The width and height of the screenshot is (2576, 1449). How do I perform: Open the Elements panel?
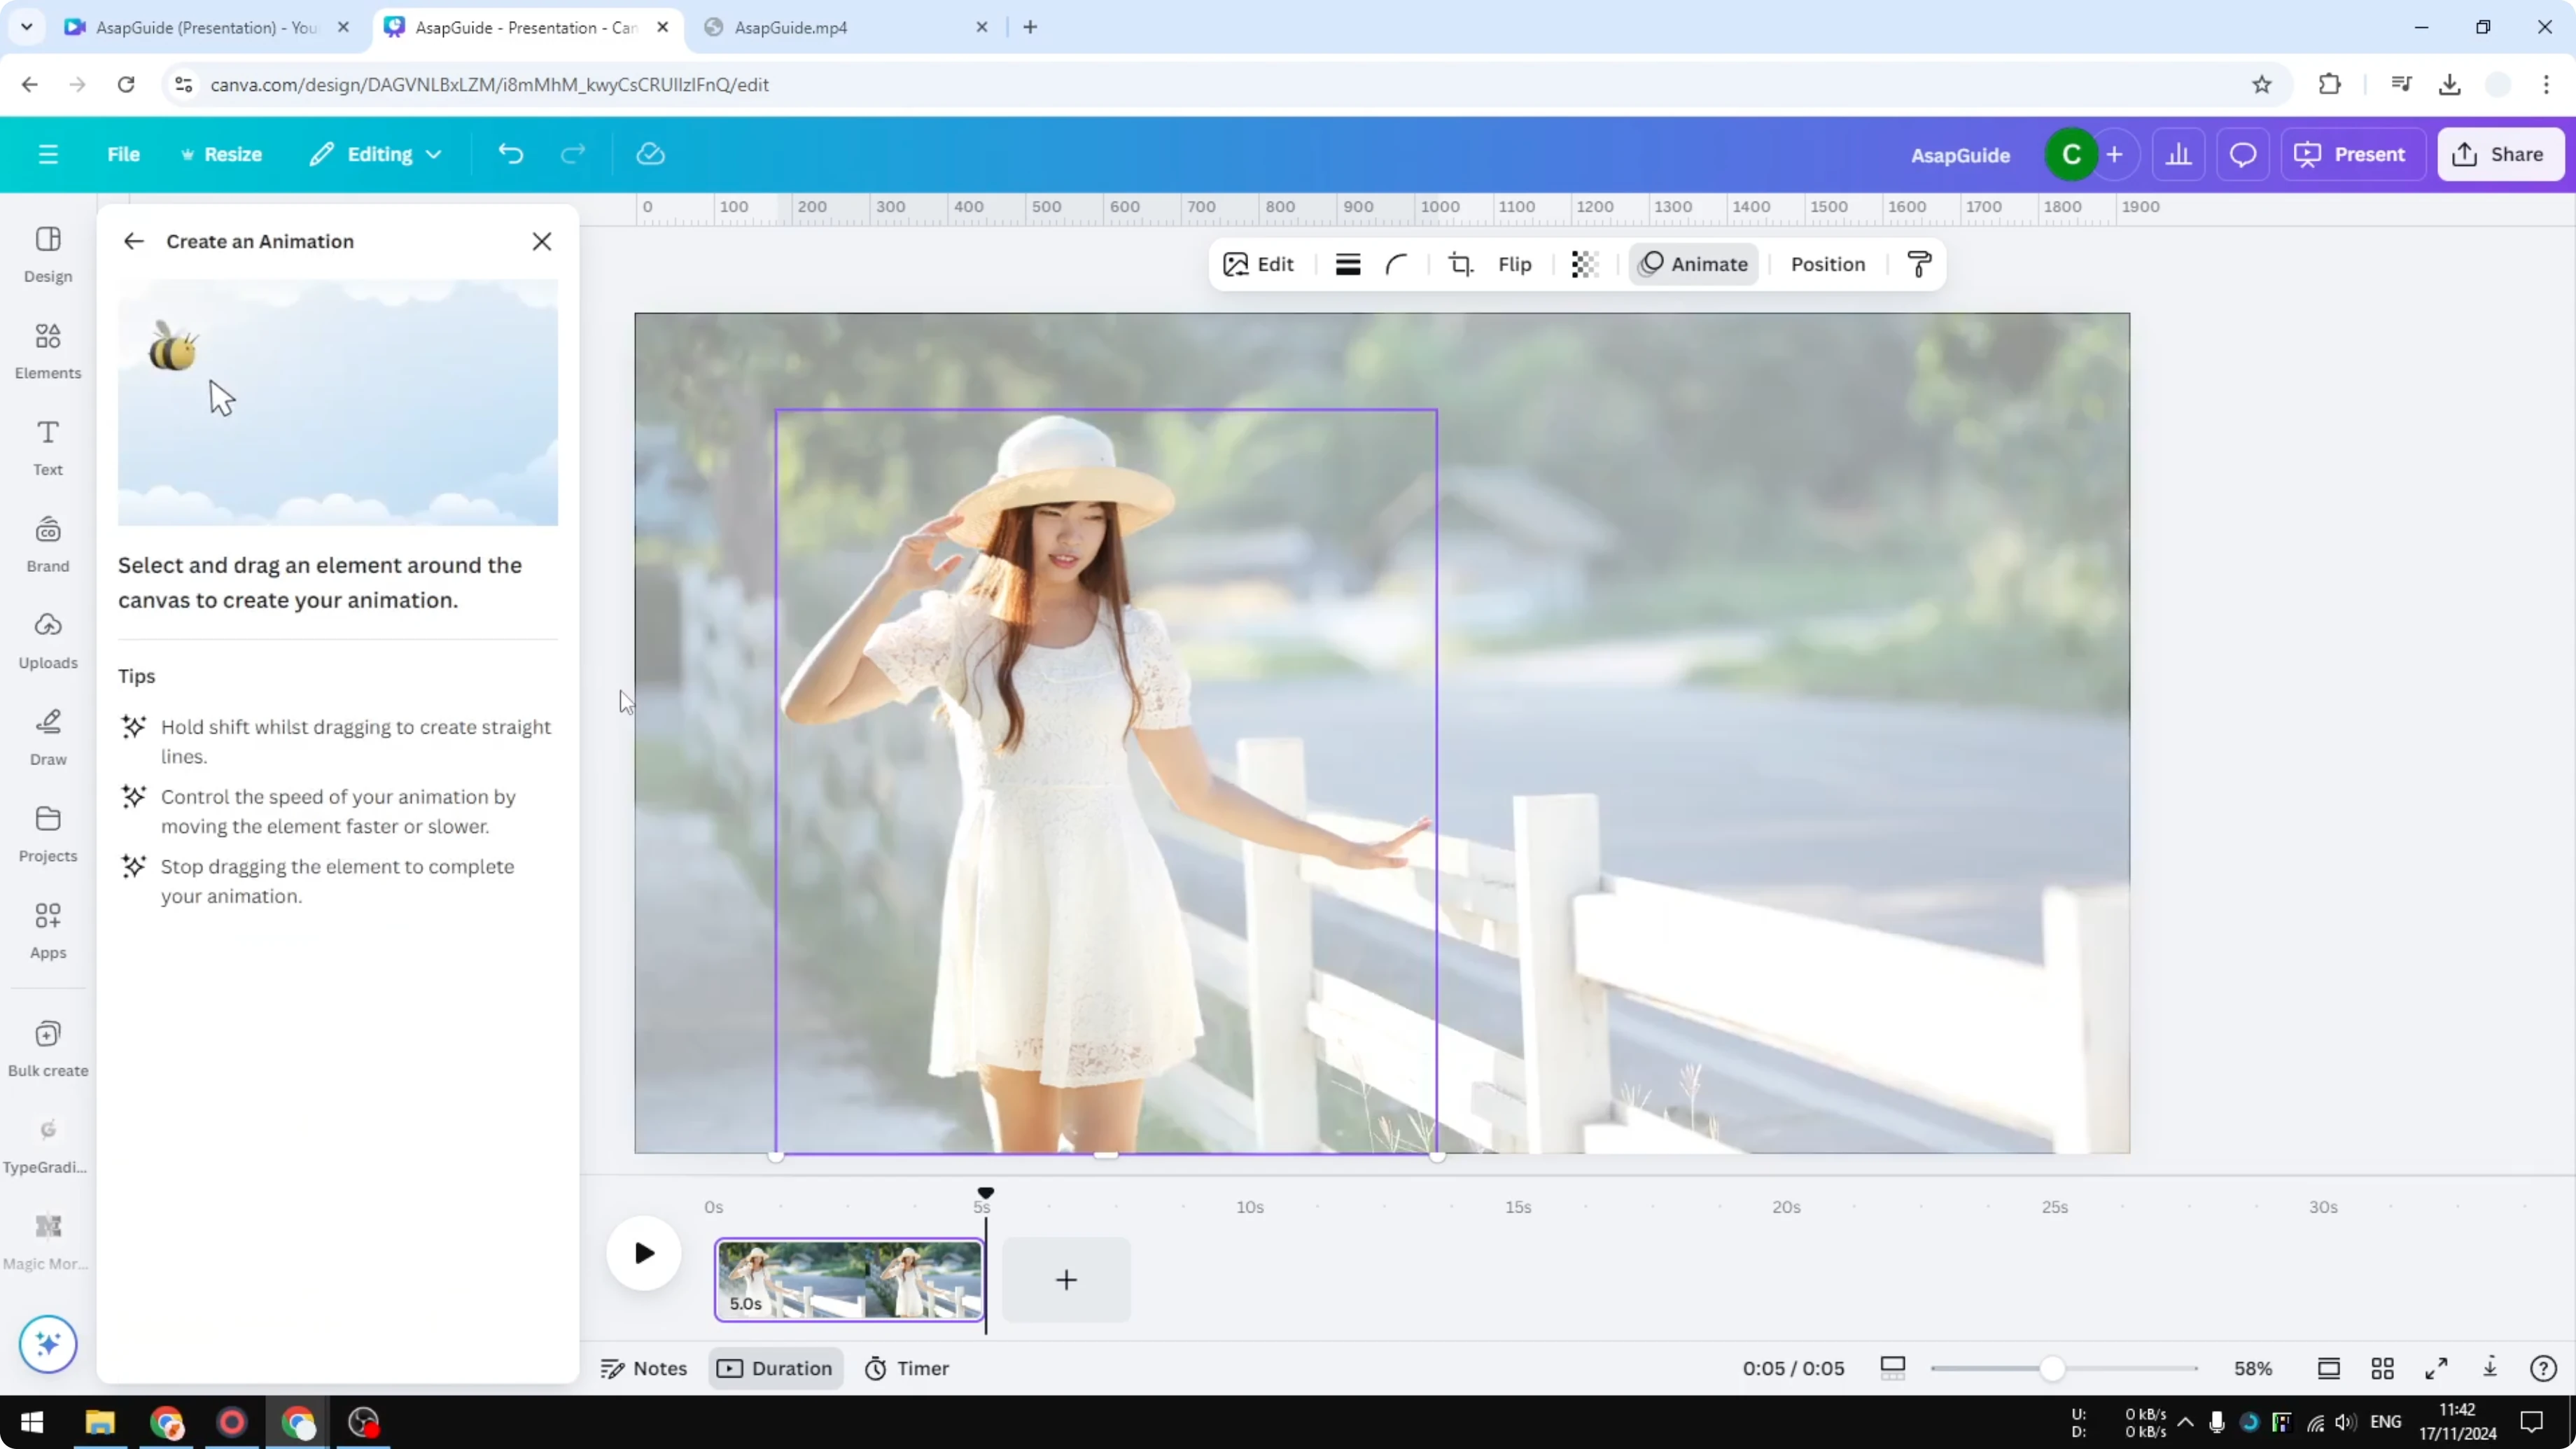[47, 349]
